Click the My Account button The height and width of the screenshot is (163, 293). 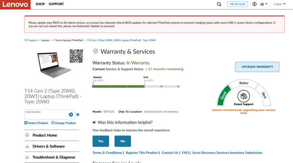pyautogui.click(x=237, y=4)
